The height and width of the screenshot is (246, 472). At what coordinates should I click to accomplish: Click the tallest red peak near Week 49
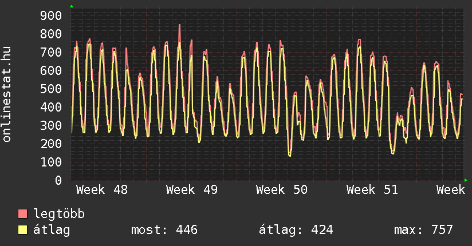coord(179,26)
